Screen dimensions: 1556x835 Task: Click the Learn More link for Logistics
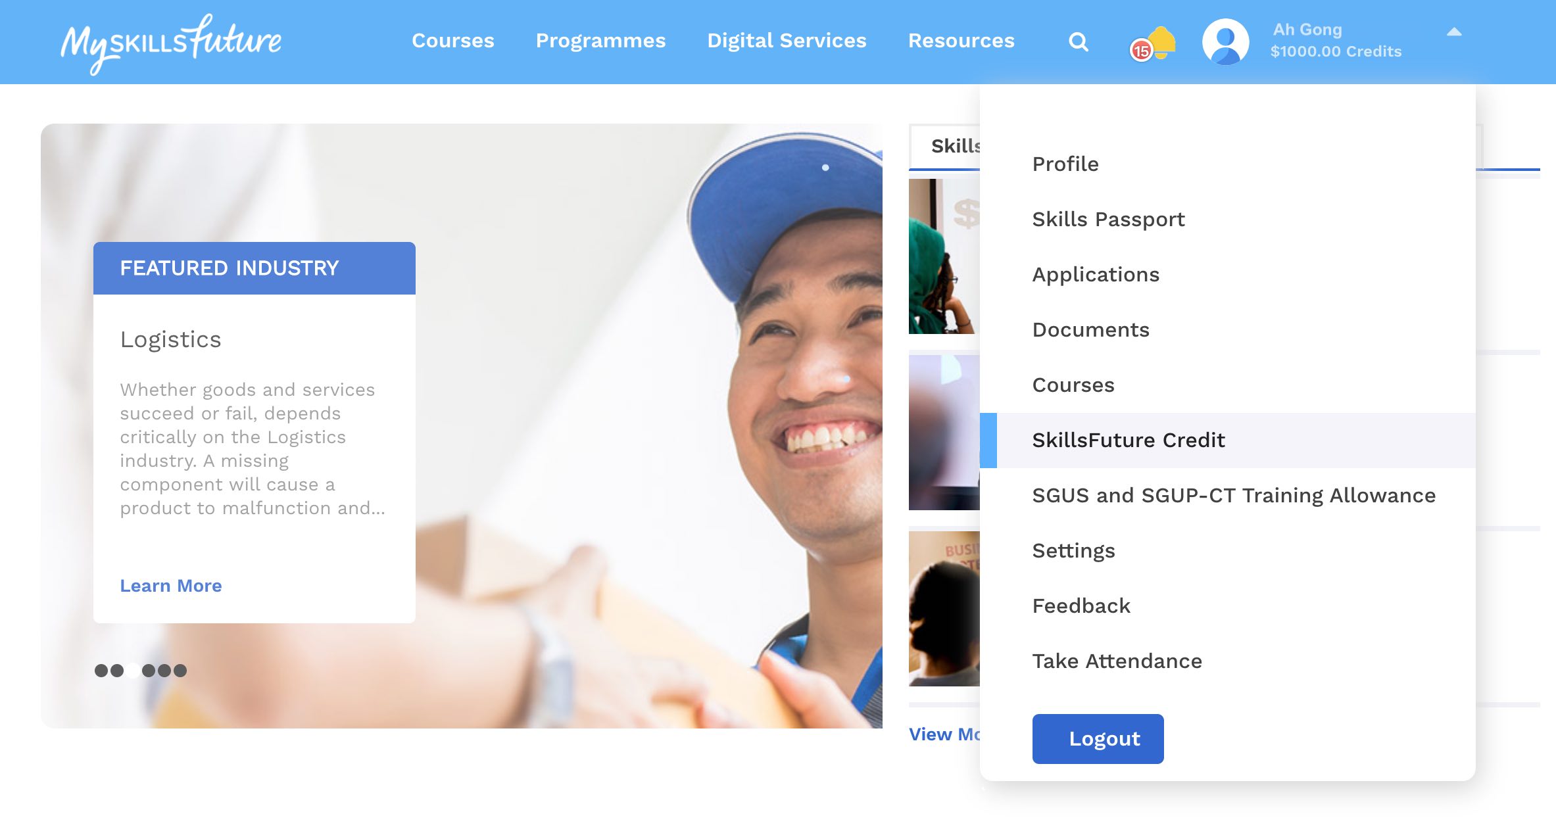click(x=170, y=585)
